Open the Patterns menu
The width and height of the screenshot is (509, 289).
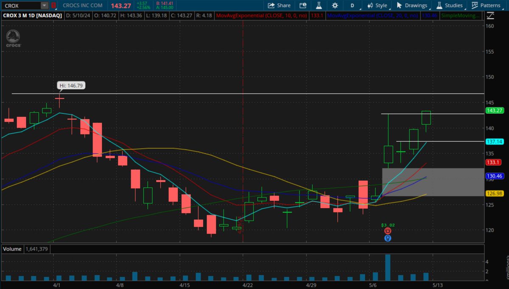[486, 6]
